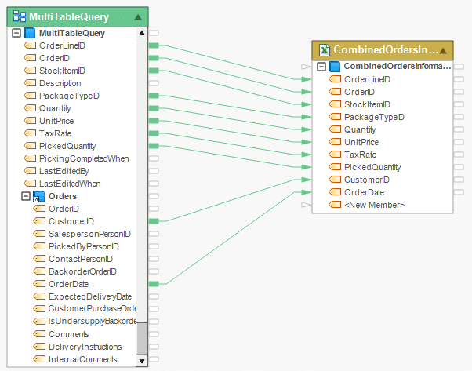
Task: Click the scroll up arrow in MultiTableQuery
Action: [x=142, y=33]
